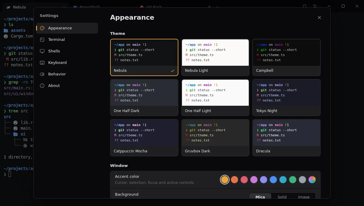Set background to Solid
Screen dimensions: 364x206
(282, 197)
